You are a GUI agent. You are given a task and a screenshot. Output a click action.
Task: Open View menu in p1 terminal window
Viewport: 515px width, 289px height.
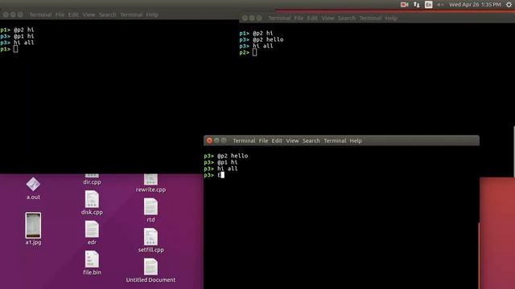pos(89,14)
